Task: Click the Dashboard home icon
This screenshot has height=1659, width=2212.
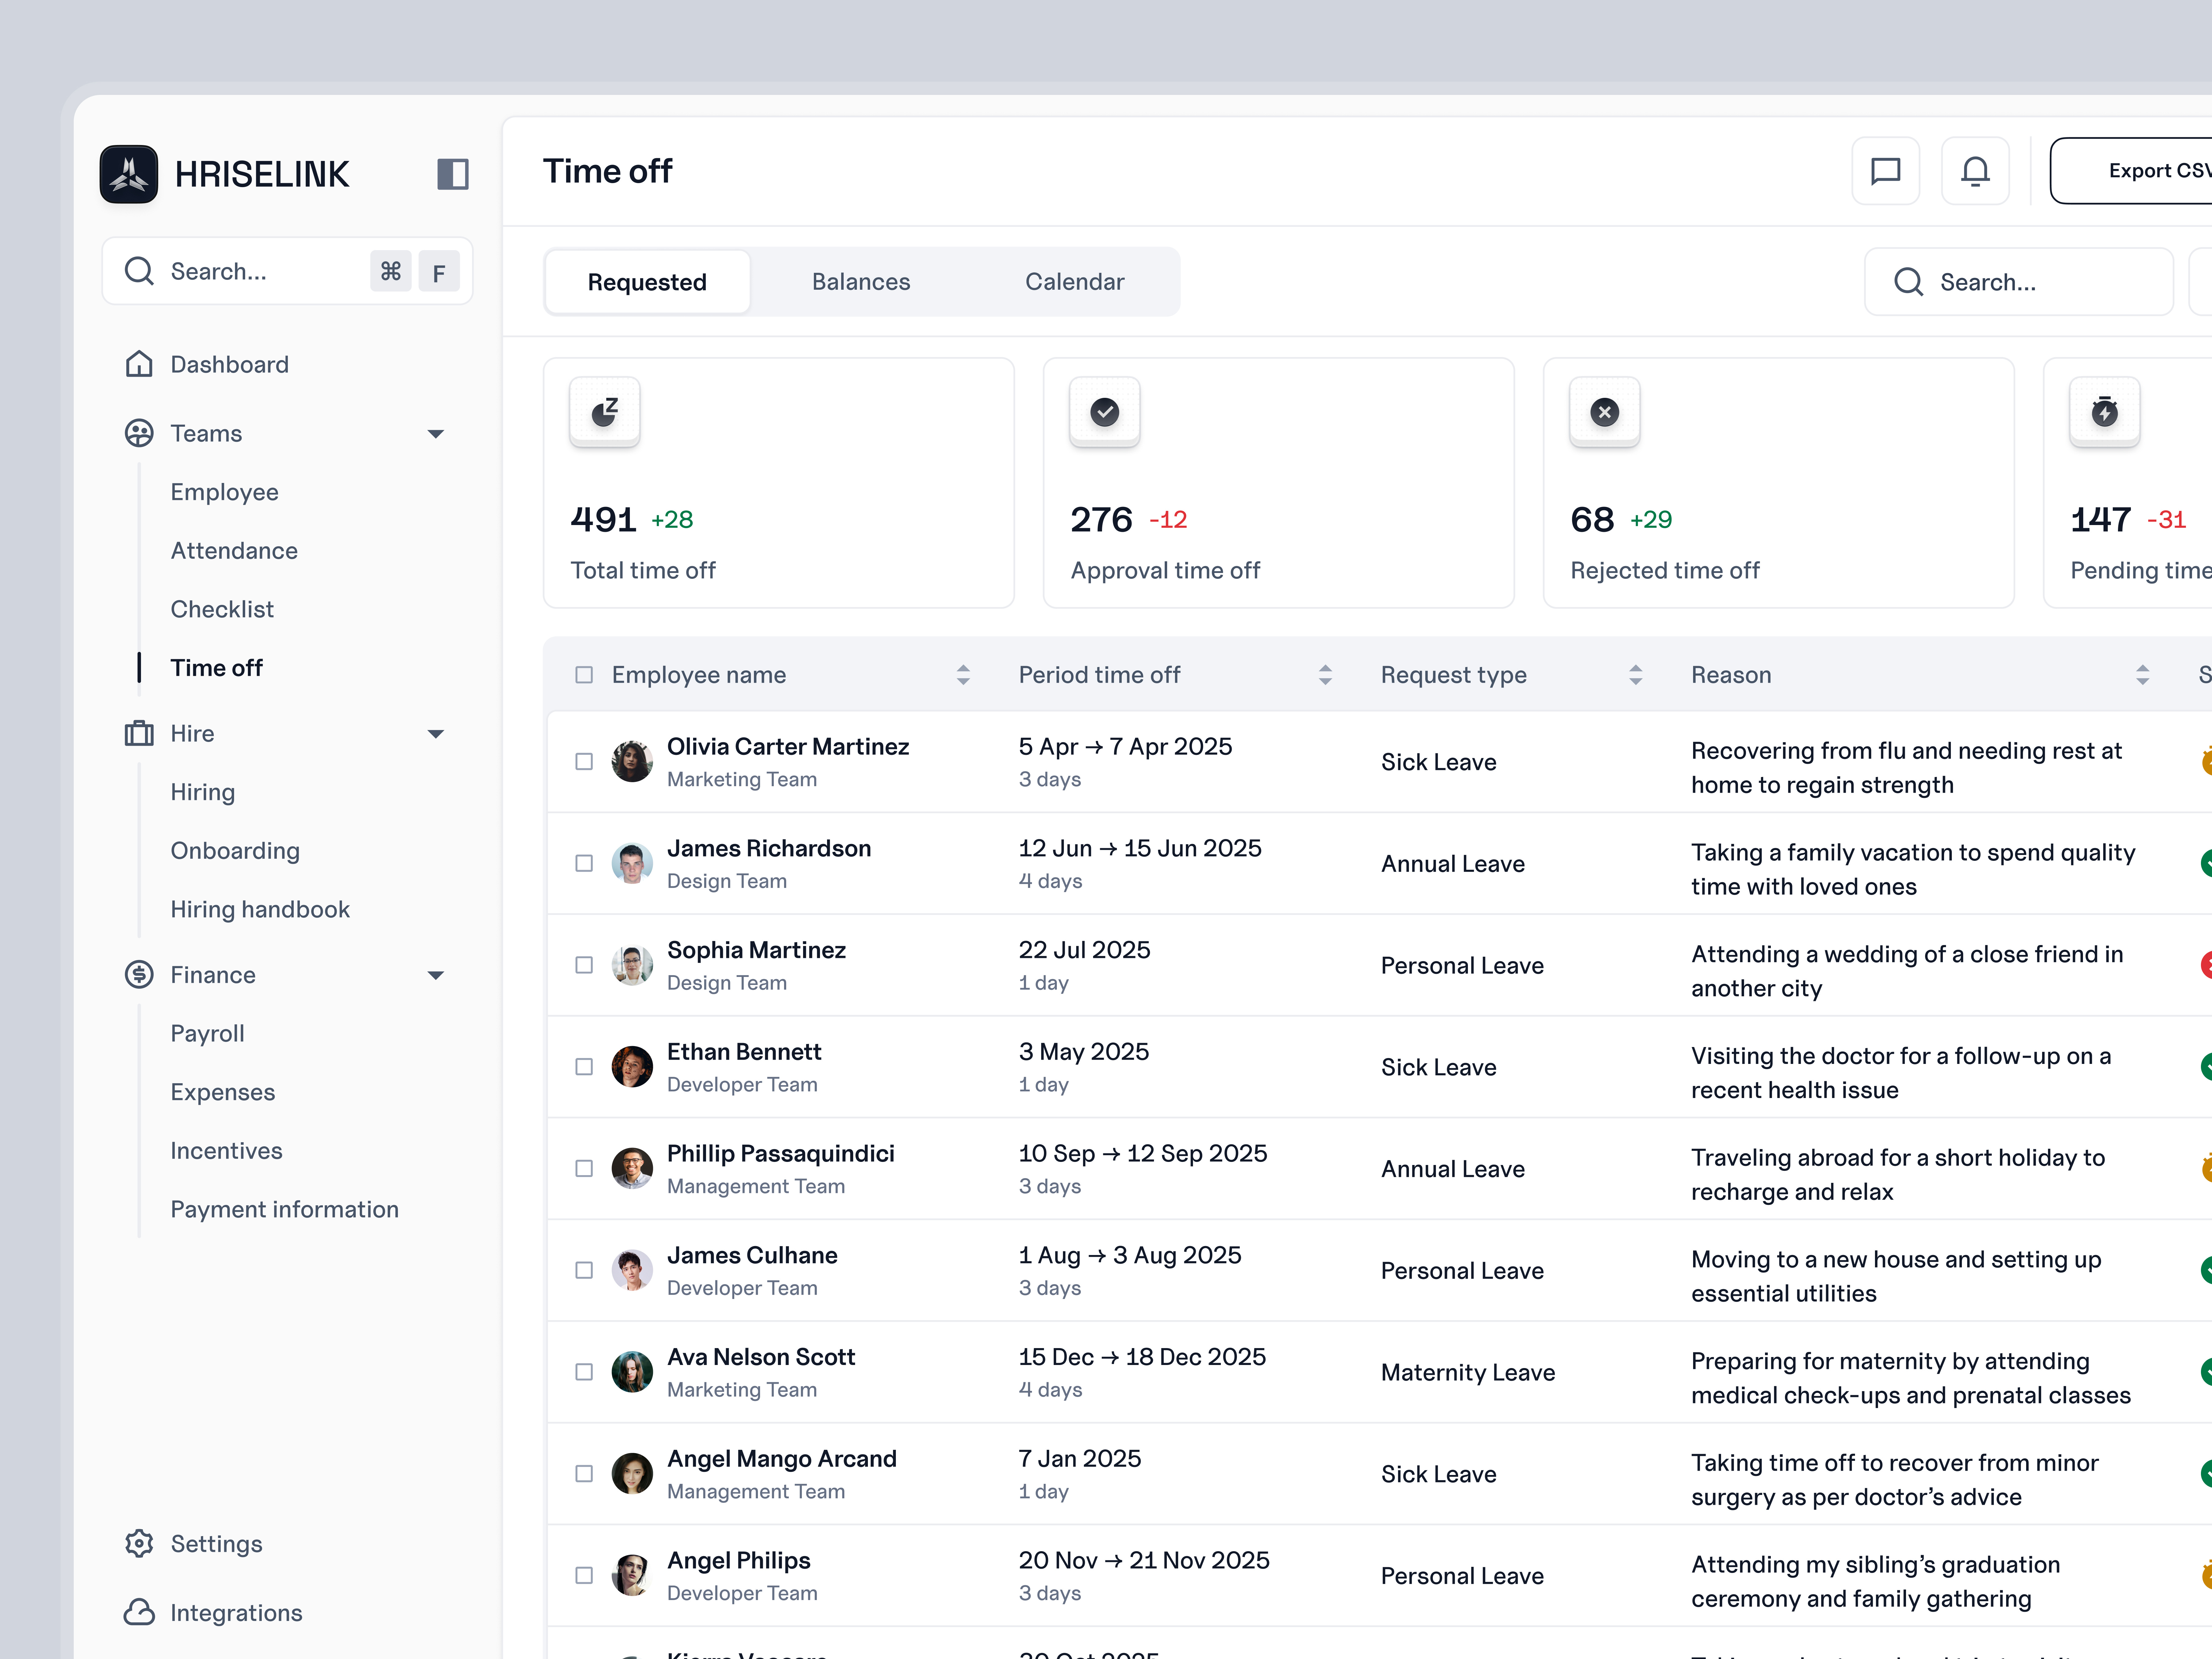Action: (139, 364)
